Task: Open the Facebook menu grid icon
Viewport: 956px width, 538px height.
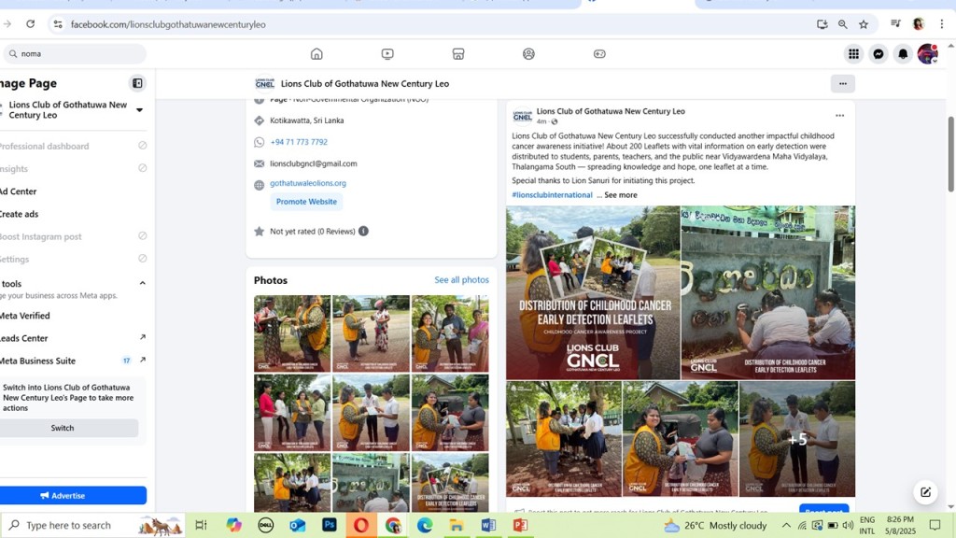Action: click(x=853, y=53)
